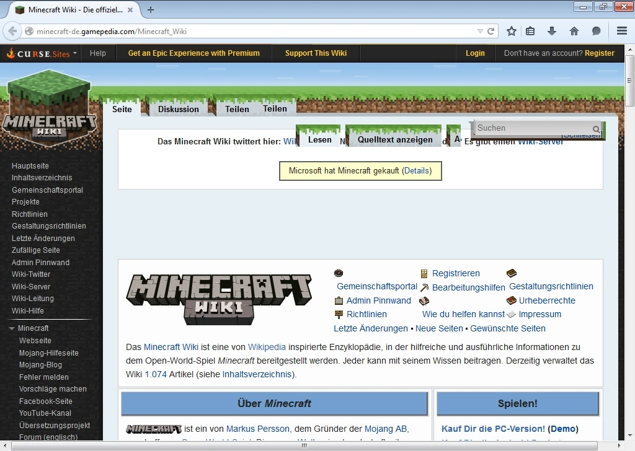Click Support This Wiki

(x=316, y=53)
